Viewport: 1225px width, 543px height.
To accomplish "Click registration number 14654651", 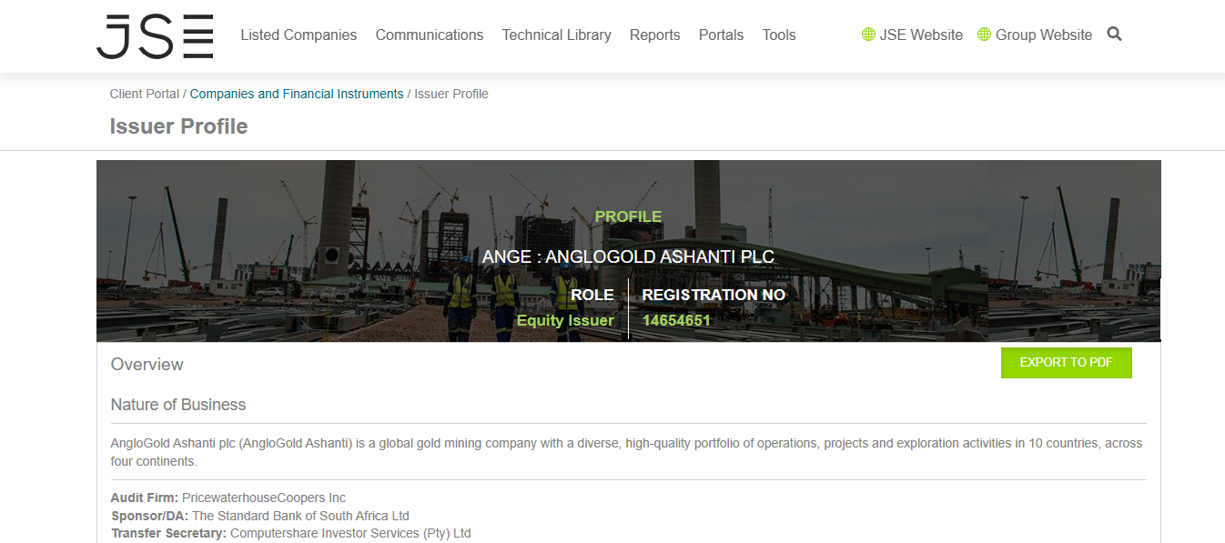I will (676, 320).
